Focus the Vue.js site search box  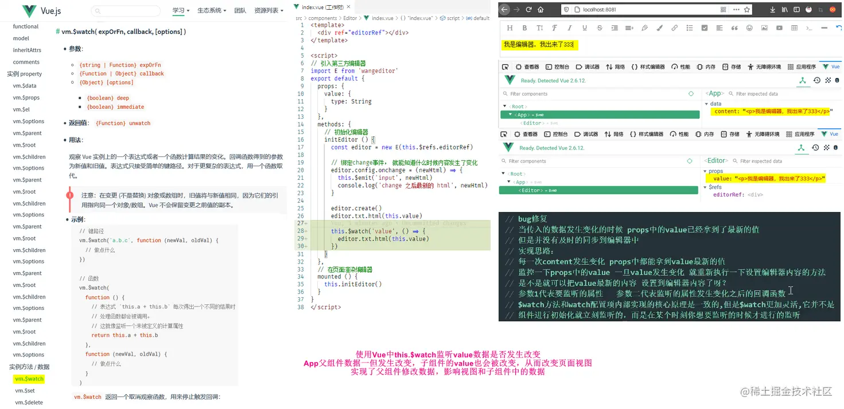tap(126, 11)
